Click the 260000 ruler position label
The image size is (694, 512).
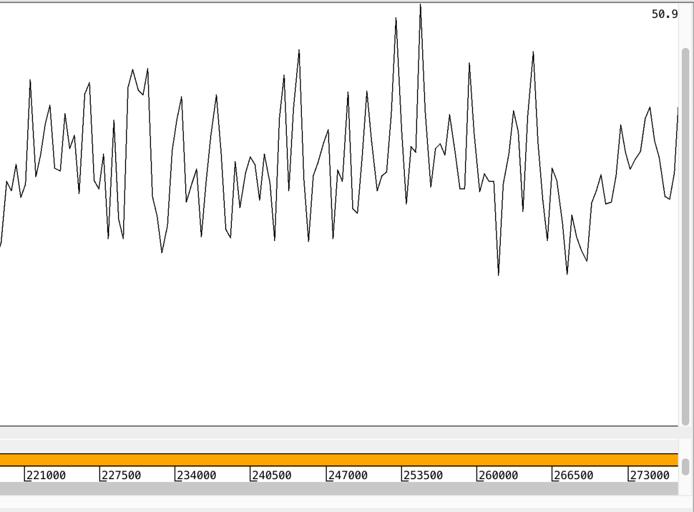[x=498, y=475]
